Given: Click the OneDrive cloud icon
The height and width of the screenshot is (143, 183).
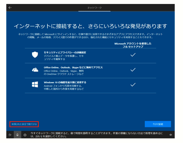Looking at the screenshot, I should pyautogui.click(x=35, y=70).
